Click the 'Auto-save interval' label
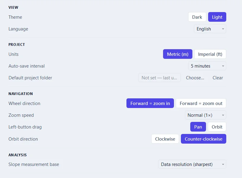This screenshot has width=242, height=178. 27,66
